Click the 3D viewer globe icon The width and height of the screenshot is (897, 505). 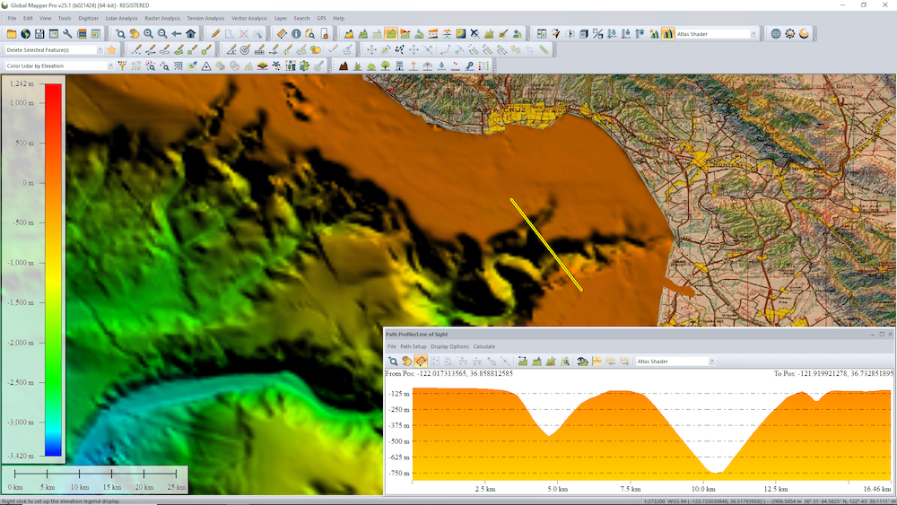tap(776, 34)
